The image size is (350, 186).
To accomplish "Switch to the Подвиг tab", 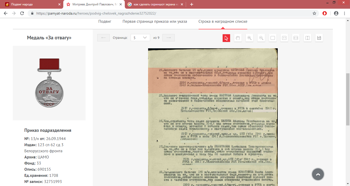I will click(x=105, y=21).
